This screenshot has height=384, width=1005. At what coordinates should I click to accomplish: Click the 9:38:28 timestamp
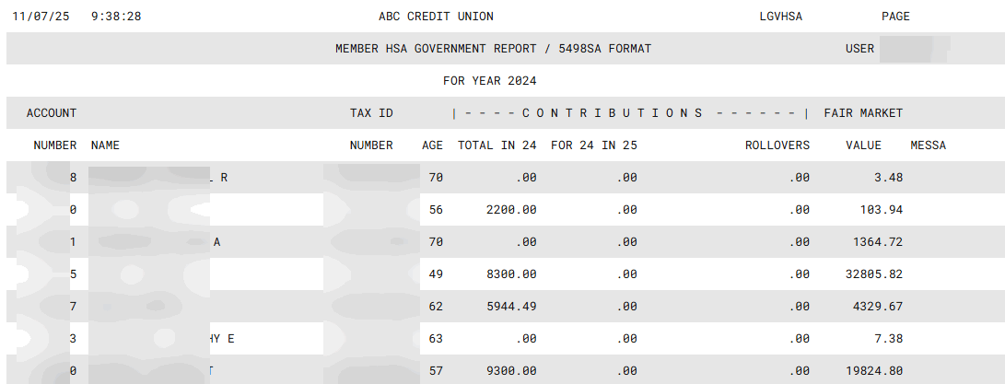[x=116, y=17]
